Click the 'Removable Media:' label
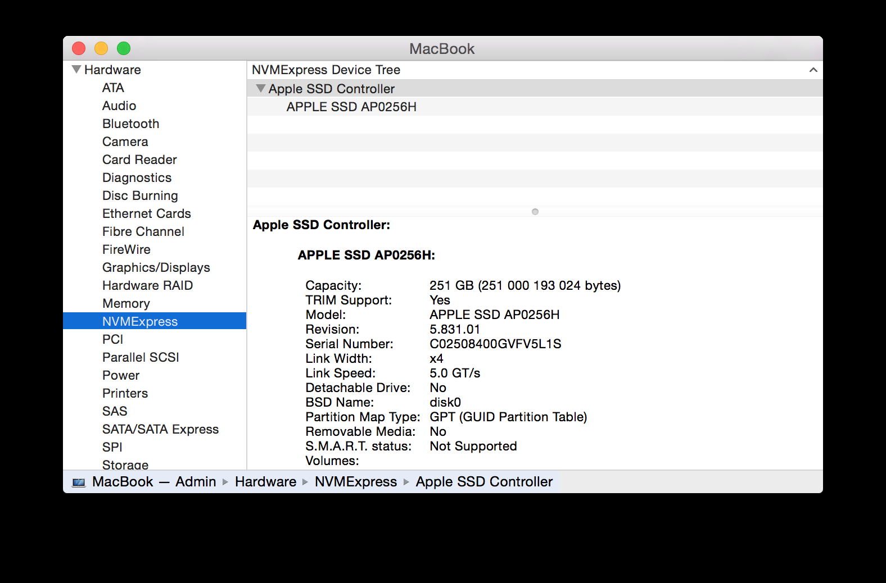 (x=360, y=431)
